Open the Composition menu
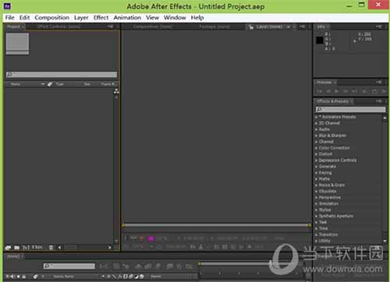Screen dimensions: 390x282 [52, 18]
